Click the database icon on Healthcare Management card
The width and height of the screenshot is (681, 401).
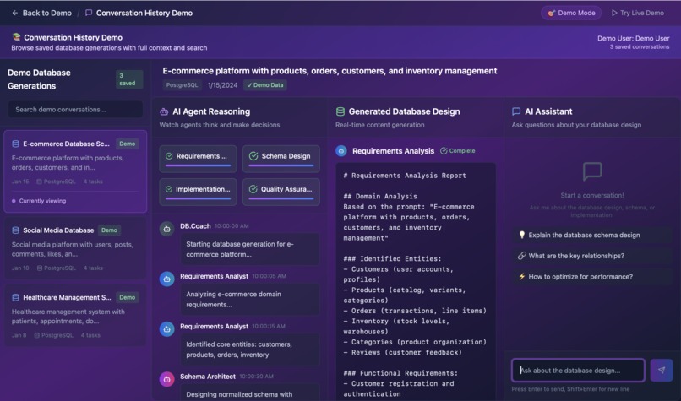(16, 297)
